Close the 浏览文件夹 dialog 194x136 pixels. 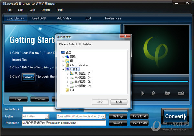coord(125,36)
